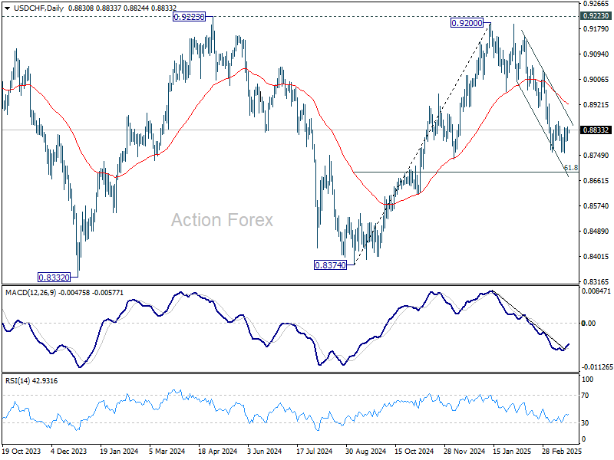Image resolution: width=614 pixels, height=460 pixels.
Task: Open the chart dropdown triangle beside USDCHF
Action: [8, 8]
